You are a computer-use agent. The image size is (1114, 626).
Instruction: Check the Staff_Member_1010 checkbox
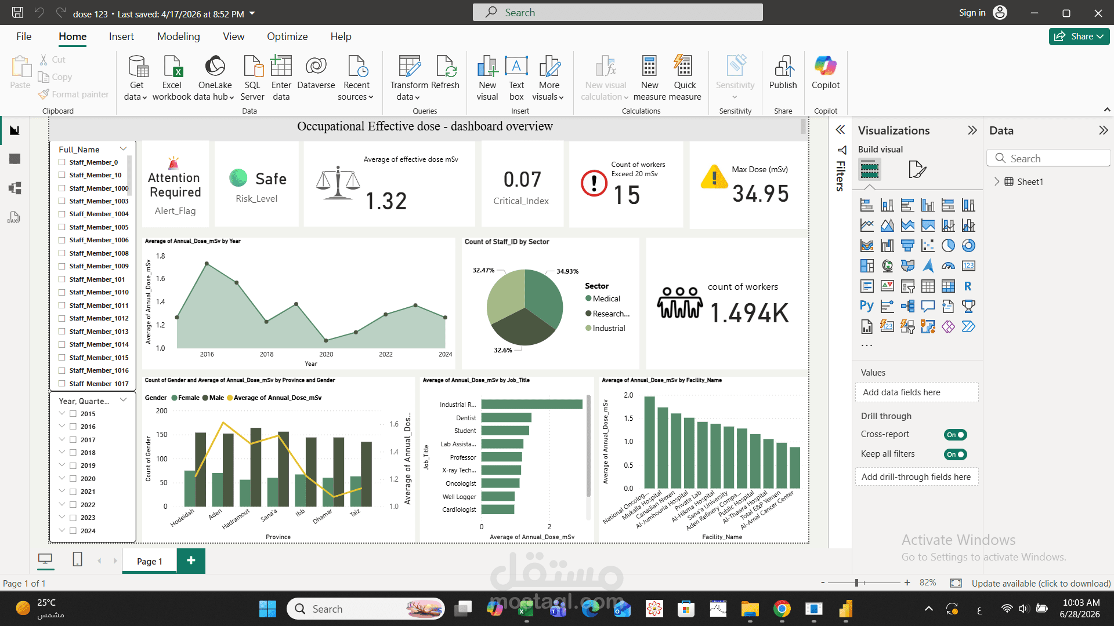point(62,292)
